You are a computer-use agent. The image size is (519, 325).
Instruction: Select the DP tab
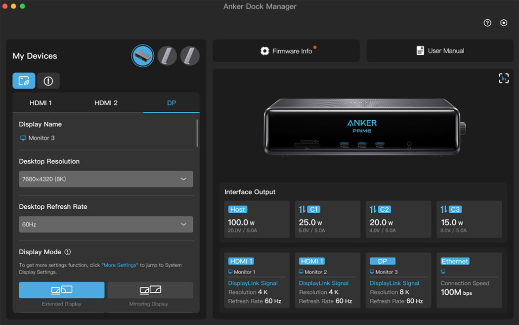(x=171, y=102)
